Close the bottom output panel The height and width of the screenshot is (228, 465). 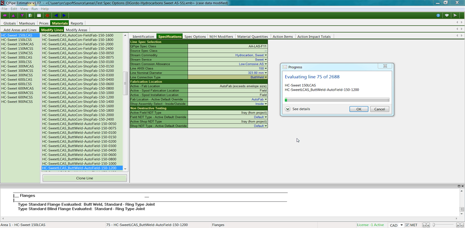(462, 186)
